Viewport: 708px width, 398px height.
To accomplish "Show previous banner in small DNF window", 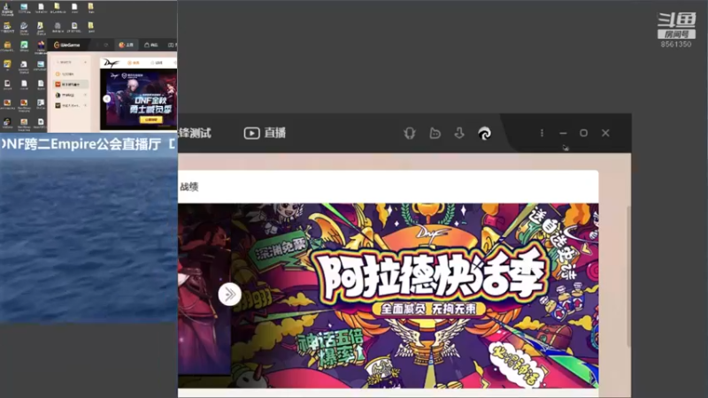I will click(x=106, y=99).
